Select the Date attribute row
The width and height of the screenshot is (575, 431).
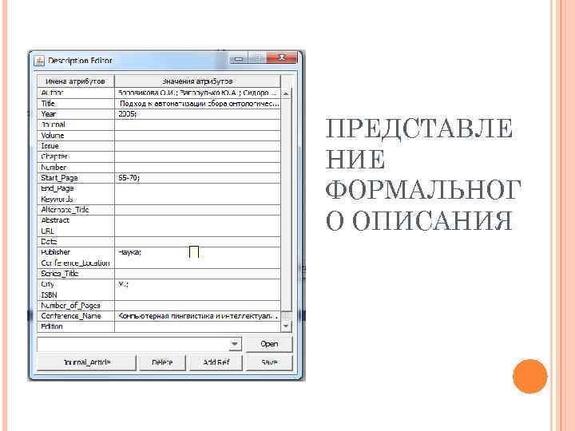pyautogui.click(x=159, y=242)
